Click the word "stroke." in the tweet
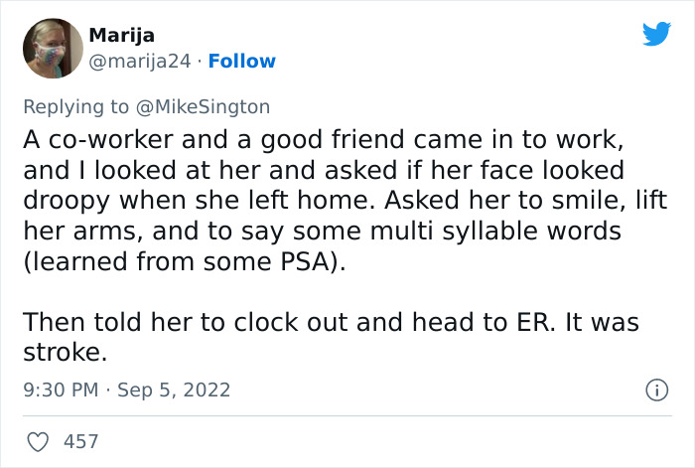Image resolution: width=695 pixels, height=468 pixels. point(64,352)
